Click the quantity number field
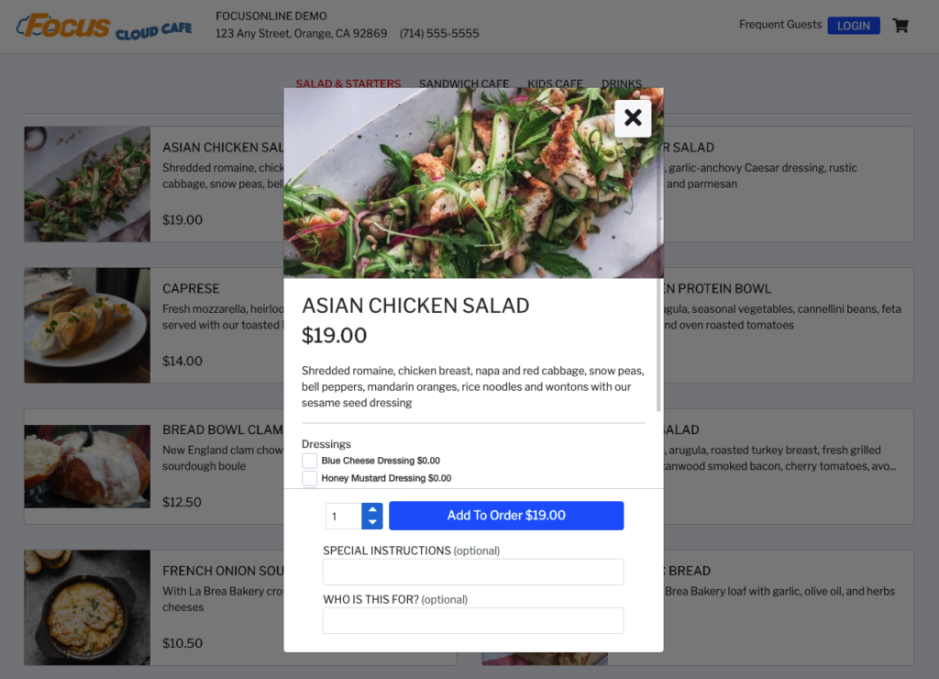Screen dimensions: 939x679 click(x=344, y=516)
